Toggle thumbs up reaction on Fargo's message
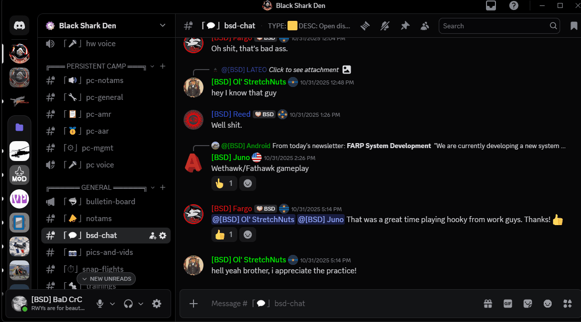581x322 pixels. [224, 235]
